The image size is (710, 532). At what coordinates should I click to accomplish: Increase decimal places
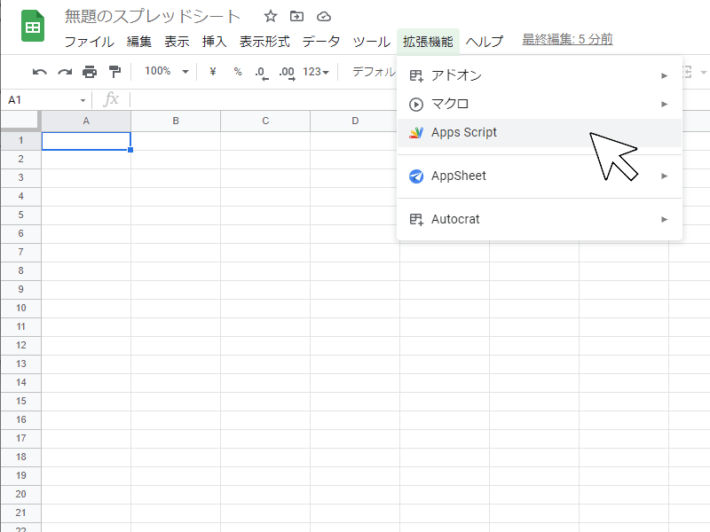click(x=287, y=73)
